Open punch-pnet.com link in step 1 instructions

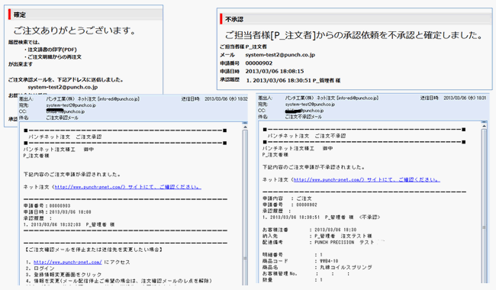tap(68, 262)
